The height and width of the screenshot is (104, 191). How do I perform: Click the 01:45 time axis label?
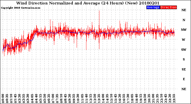(x=16, y=98)
